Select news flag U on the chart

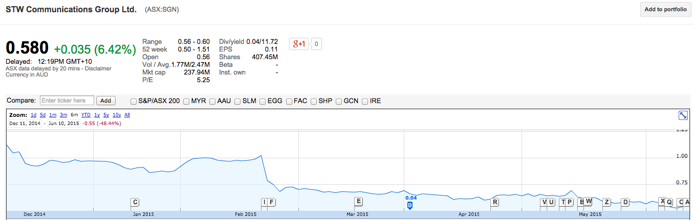[x=551, y=202]
